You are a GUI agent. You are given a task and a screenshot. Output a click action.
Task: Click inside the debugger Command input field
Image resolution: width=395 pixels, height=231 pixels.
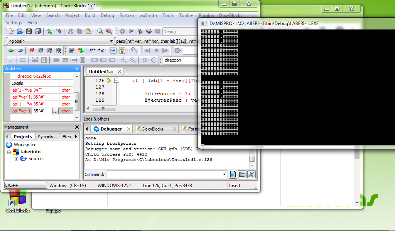coord(164,174)
